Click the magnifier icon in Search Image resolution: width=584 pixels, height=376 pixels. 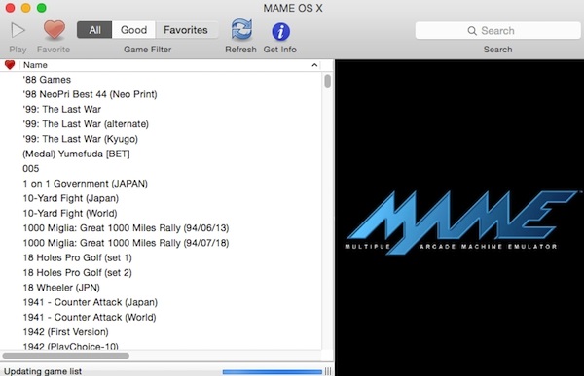472,31
